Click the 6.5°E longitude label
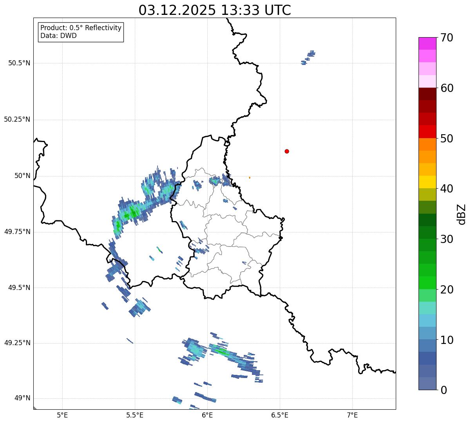Viewport: 471px width, 423px height. pyautogui.click(x=280, y=415)
